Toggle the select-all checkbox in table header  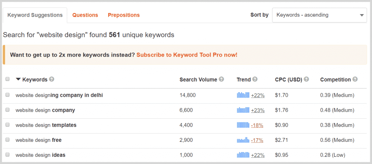pyautogui.click(x=8, y=79)
